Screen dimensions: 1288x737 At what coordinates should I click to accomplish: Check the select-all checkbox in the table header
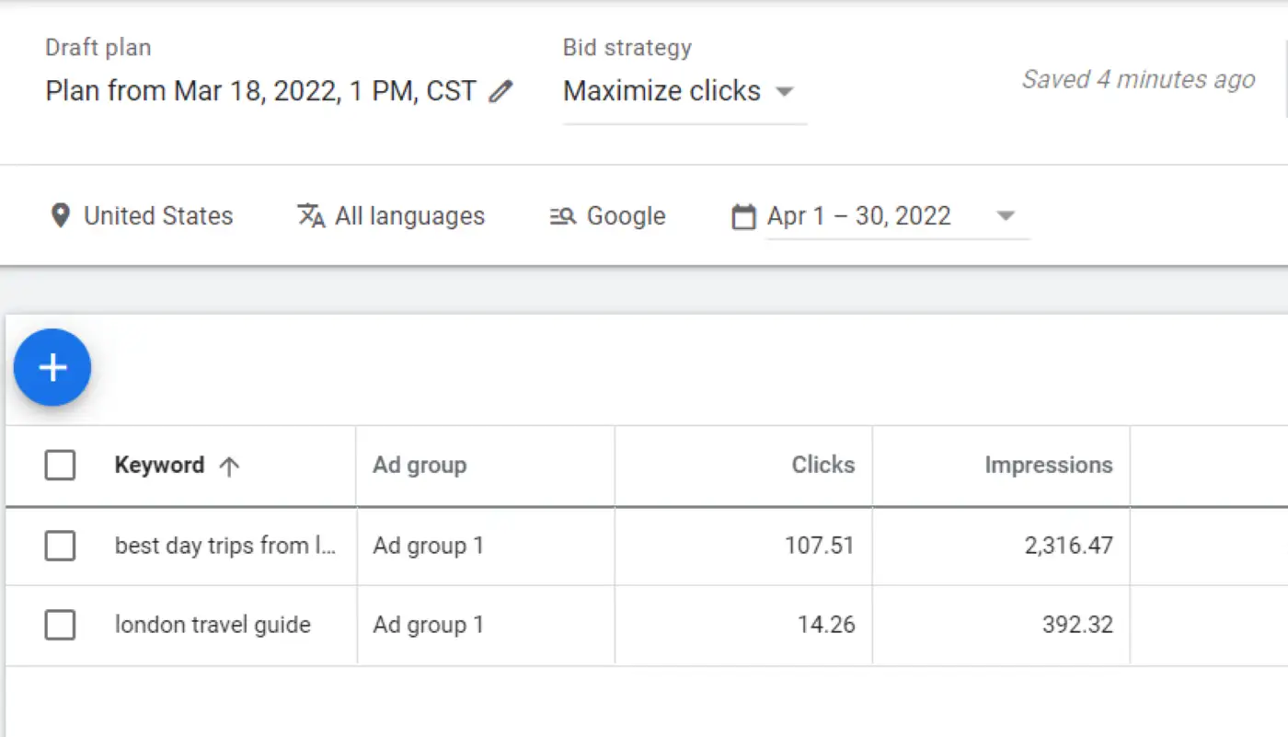point(61,466)
